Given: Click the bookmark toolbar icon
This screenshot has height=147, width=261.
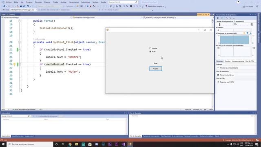Looking at the screenshot, I should pos(131,7).
